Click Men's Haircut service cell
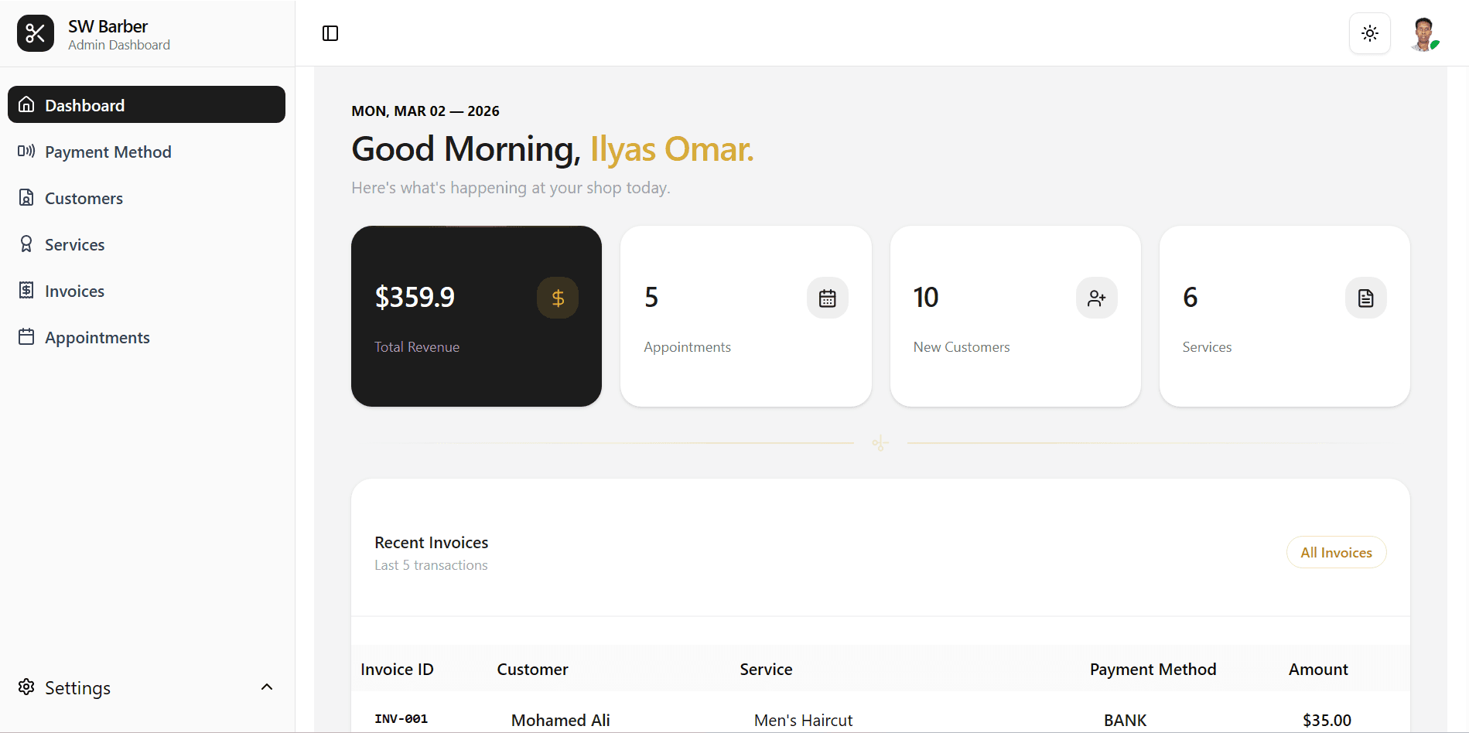The image size is (1469, 733). pyautogui.click(x=803, y=721)
